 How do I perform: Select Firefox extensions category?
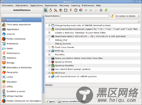pos(22,39)
